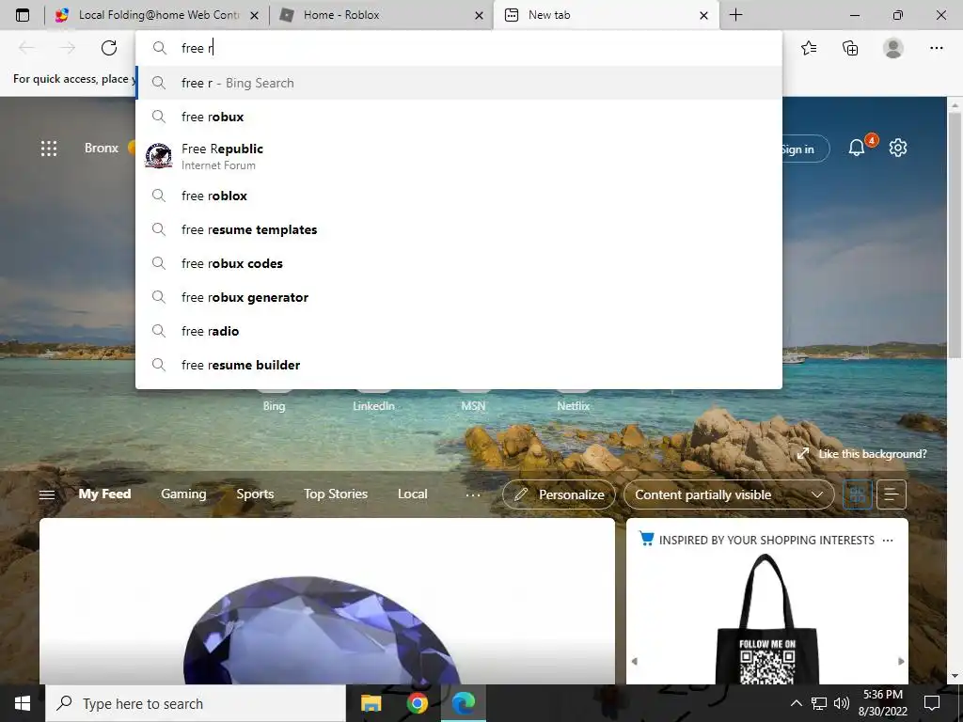963x722 pixels.
Task: Select 'free r - Bing Search' suggestion
Action: pyautogui.click(x=459, y=83)
